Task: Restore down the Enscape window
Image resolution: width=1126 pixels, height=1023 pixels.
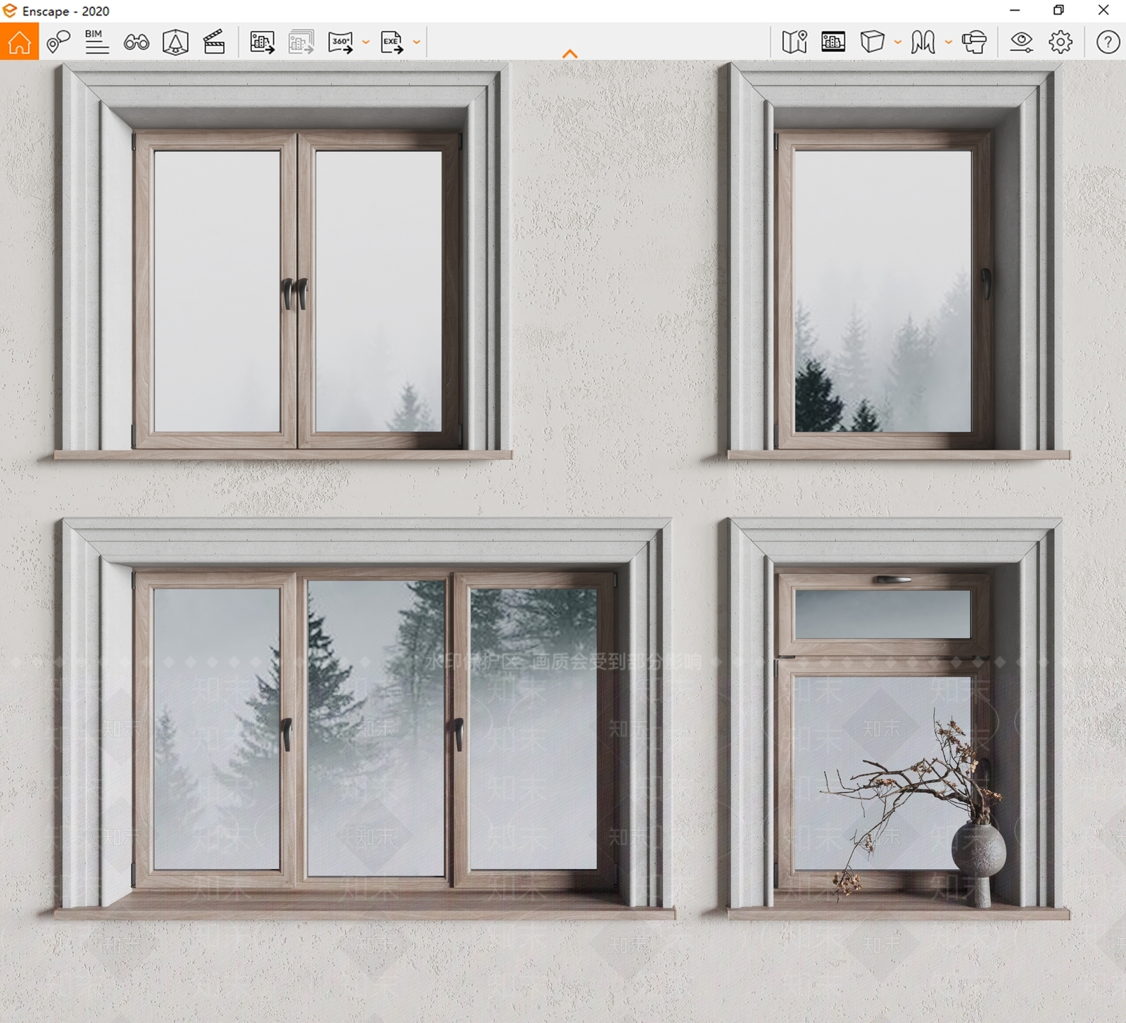Action: click(x=1058, y=11)
